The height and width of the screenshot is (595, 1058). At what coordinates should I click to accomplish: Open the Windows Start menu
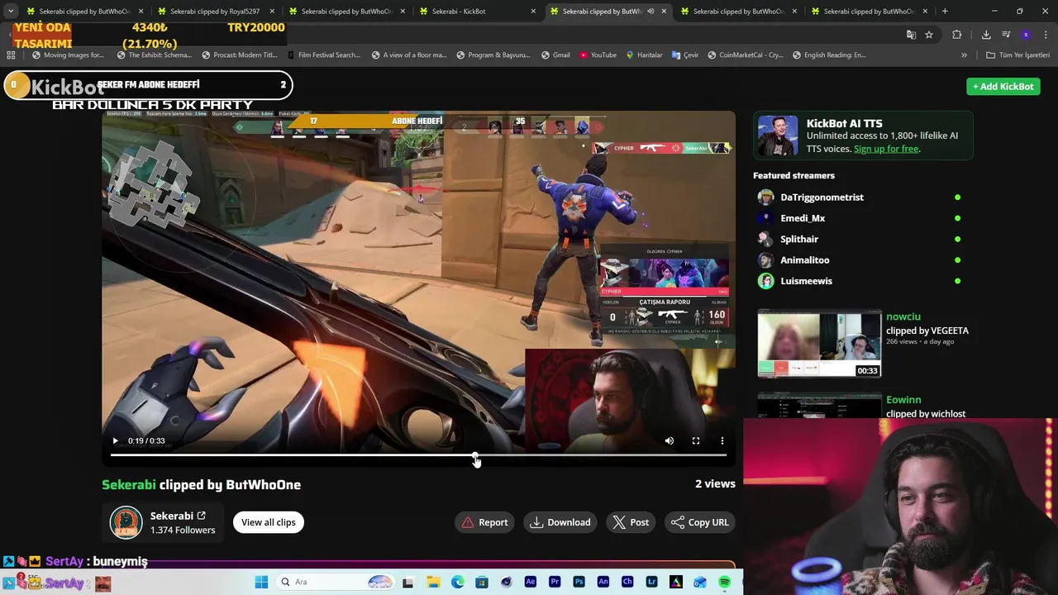pyautogui.click(x=261, y=582)
